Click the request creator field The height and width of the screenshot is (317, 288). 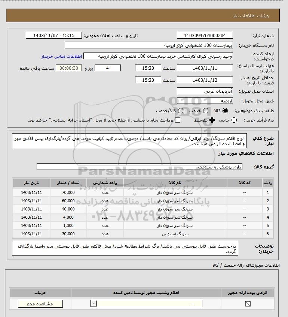click(158, 56)
